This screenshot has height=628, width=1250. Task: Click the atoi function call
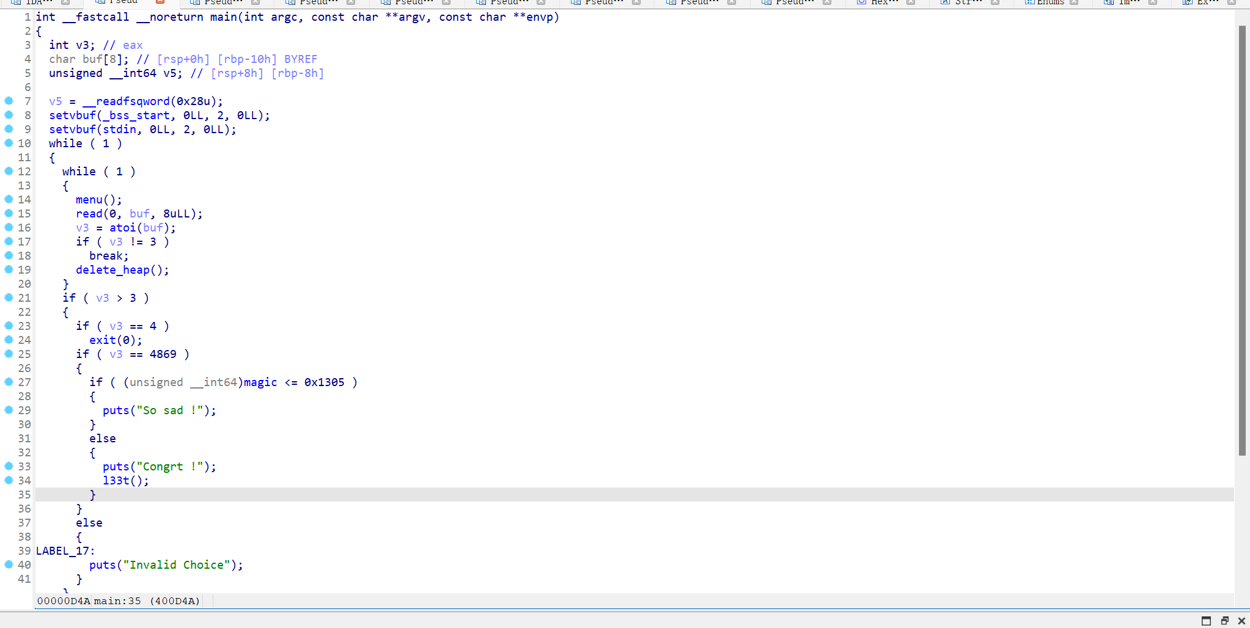(x=123, y=228)
